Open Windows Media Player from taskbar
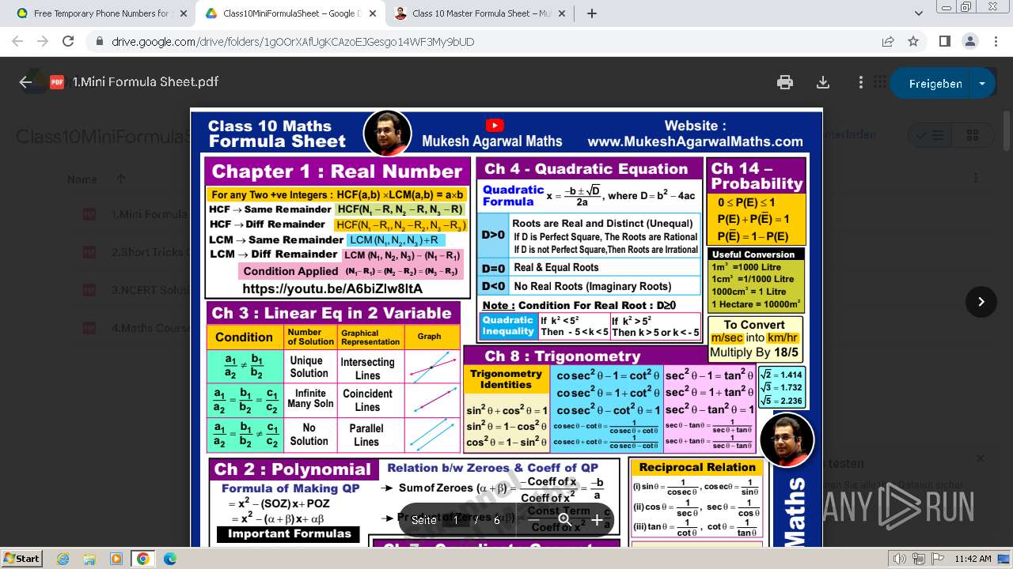The image size is (1013, 569). tap(116, 559)
